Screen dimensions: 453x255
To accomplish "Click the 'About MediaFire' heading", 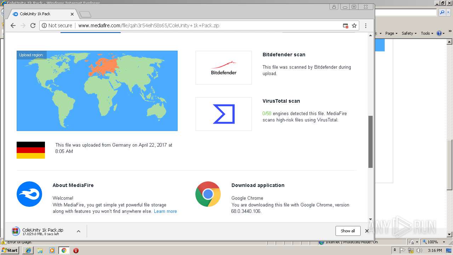I will click(x=73, y=185).
